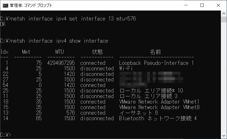Click the VMware Network Adapter VMnet1 text
Screen dimensions: 227x139
click(x=159, y=102)
